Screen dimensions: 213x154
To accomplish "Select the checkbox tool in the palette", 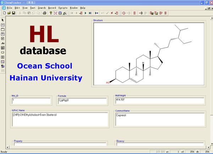I will click(3, 39).
